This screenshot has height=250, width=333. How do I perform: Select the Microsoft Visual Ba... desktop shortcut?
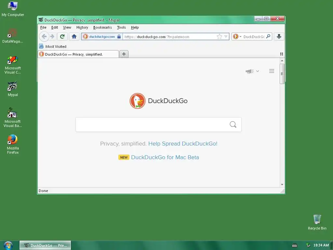point(13,118)
